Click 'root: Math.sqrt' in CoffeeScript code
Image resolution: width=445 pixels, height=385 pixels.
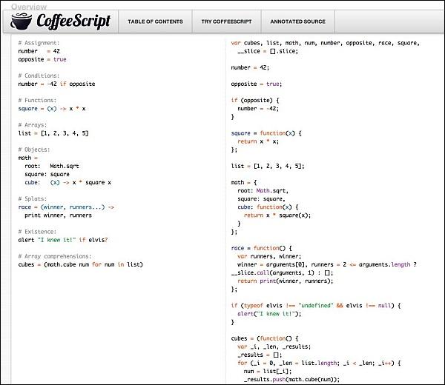(x=52, y=167)
